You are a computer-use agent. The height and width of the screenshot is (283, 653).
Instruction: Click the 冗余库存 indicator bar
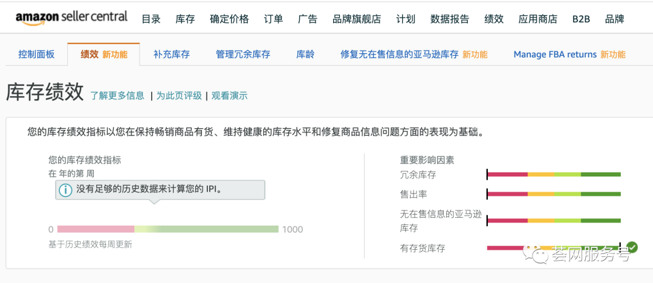pos(554,175)
